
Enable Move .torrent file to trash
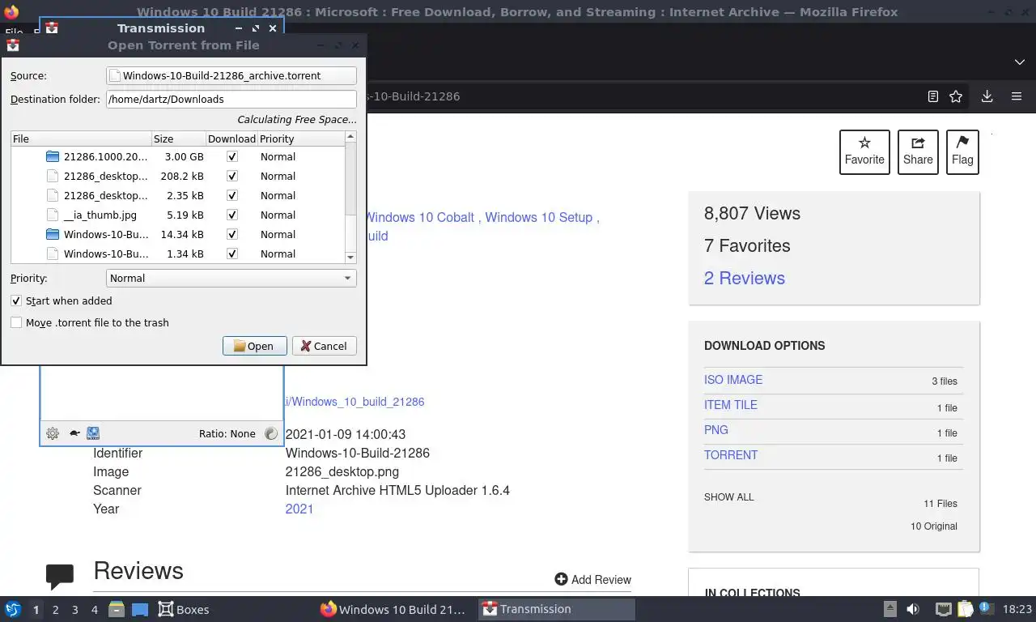[16, 322]
